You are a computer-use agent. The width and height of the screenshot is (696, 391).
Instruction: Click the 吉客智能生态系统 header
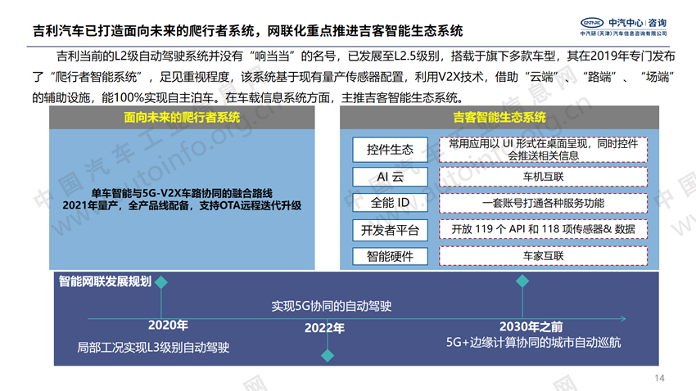tap(499, 118)
